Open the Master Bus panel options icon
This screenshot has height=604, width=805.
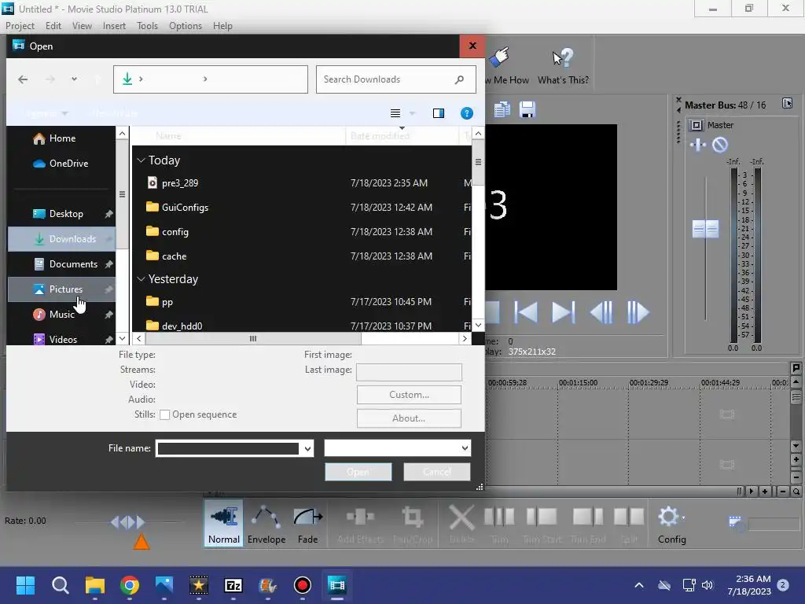point(787,103)
